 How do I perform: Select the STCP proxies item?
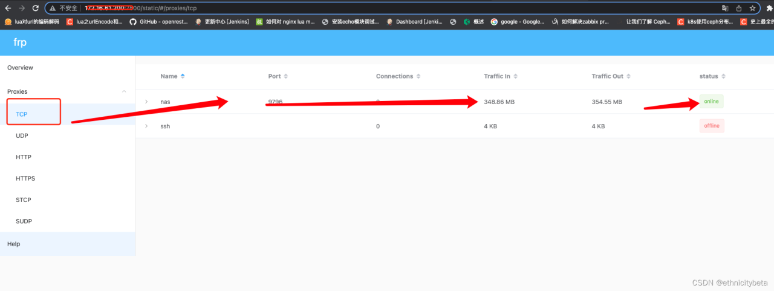(x=68, y=200)
